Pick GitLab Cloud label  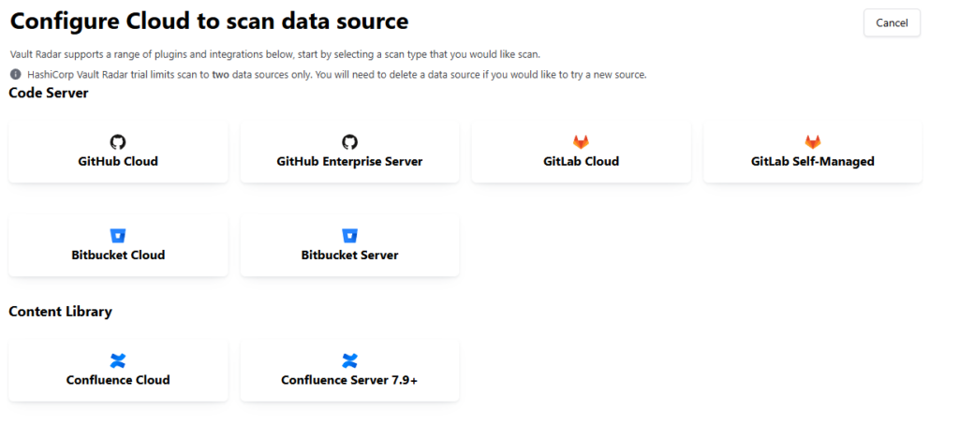(581, 162)
